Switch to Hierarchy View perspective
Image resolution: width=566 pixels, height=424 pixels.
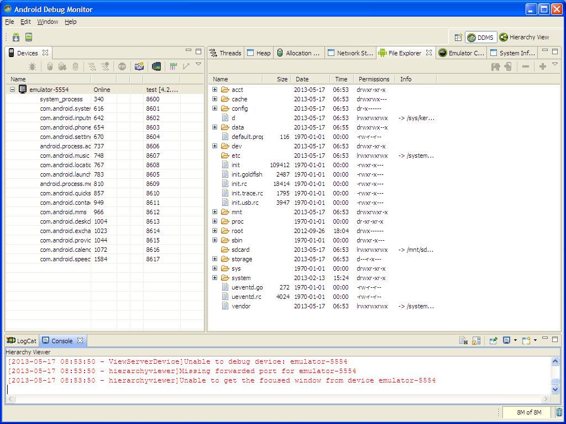pos(525,37)
